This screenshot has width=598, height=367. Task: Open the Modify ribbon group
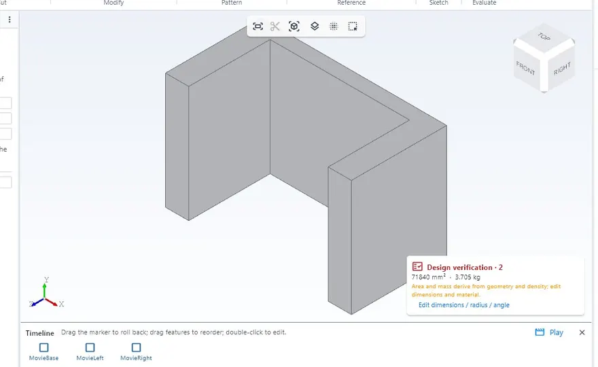(113, 3)
